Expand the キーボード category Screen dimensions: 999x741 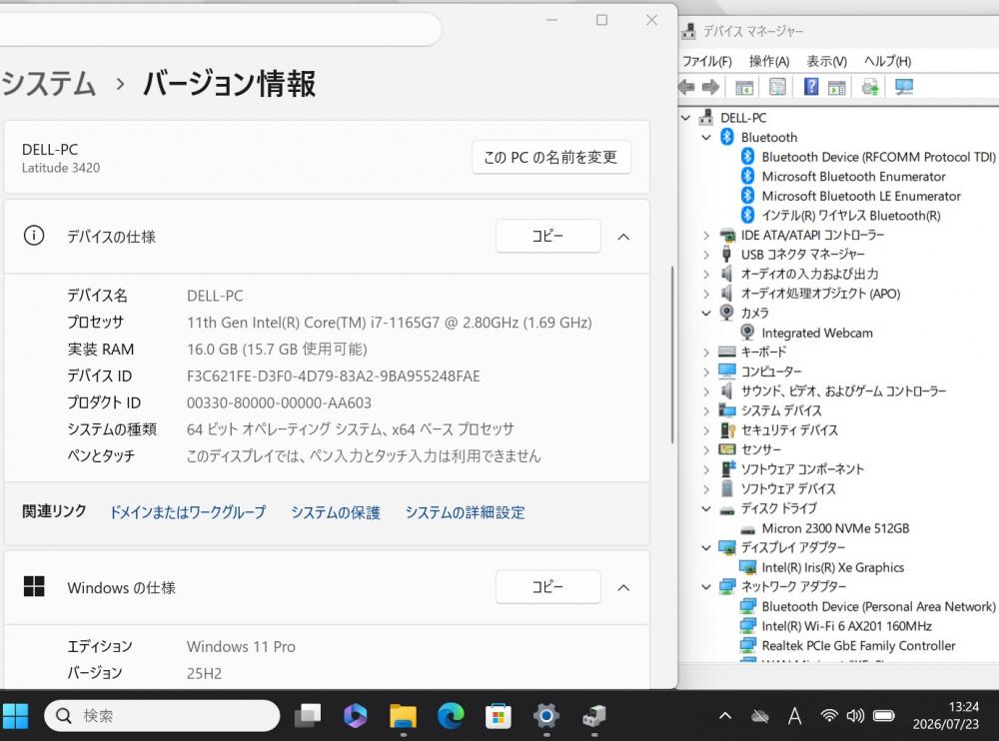[706, 353]
